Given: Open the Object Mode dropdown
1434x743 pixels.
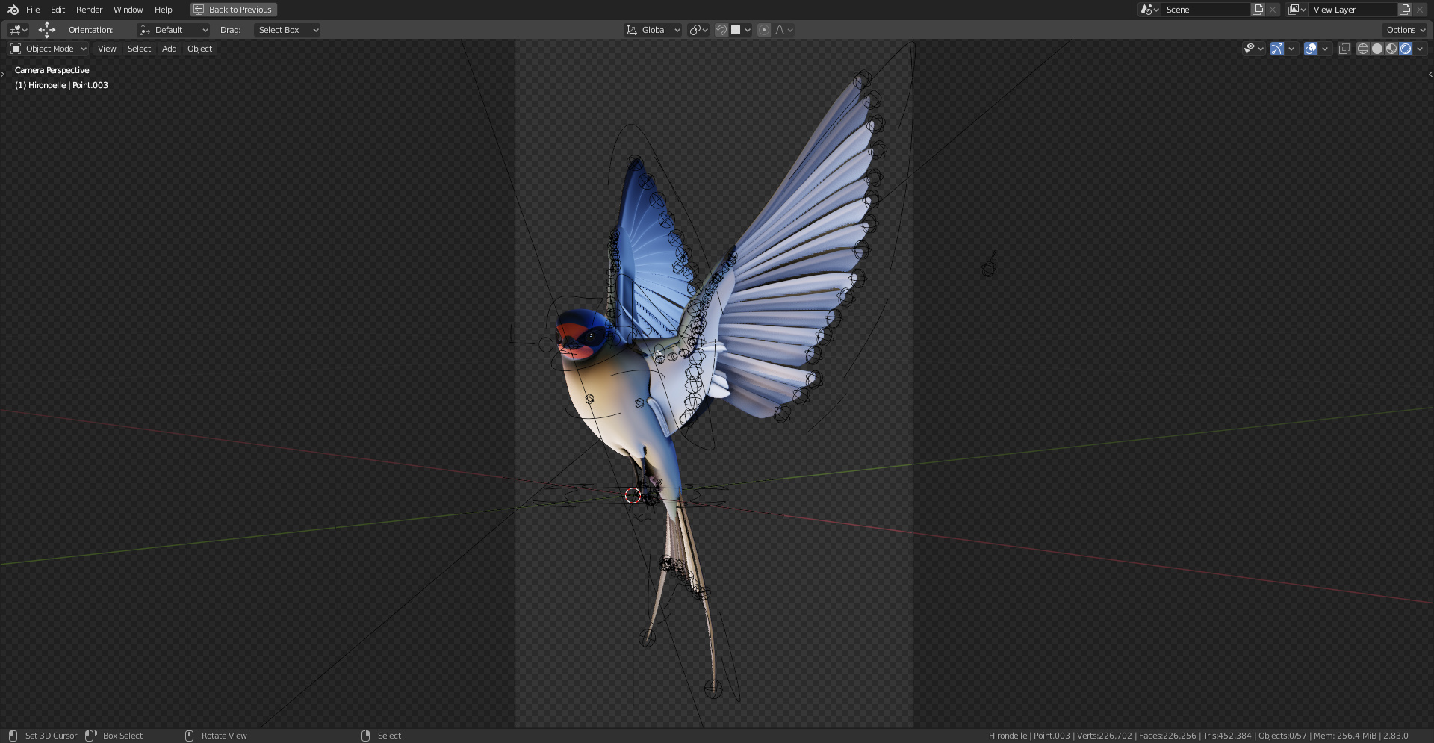Looking at the screenshot, I should point(49,49).
